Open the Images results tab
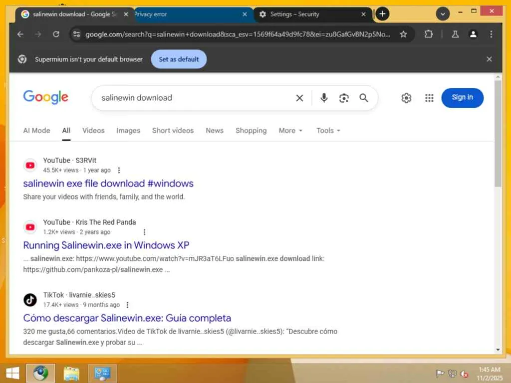The height and width of the screenshot is (383, 511). pos(128,131)
